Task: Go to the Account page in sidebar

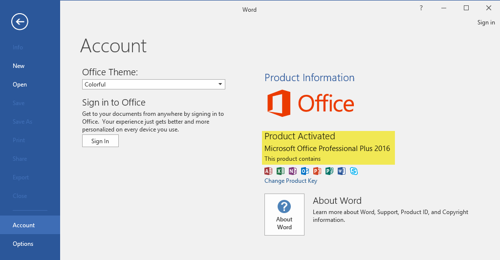Action: click(x=24, y=225)
